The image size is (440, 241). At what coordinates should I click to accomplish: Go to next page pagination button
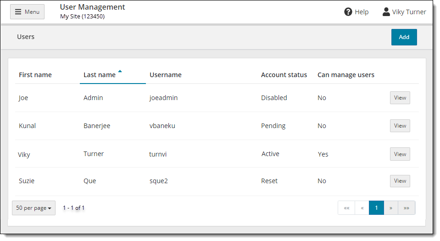coord(391,208)
